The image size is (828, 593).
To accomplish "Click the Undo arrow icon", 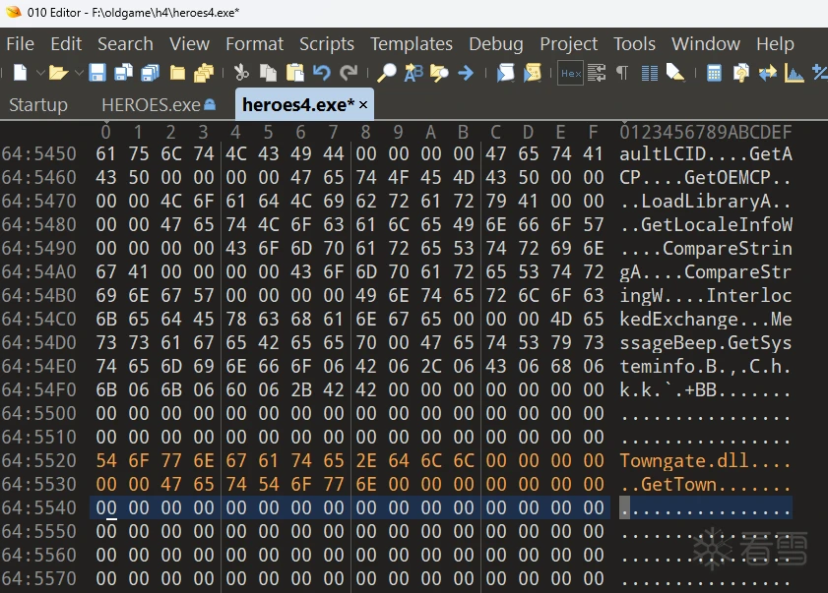I will (x=321, y=72).
